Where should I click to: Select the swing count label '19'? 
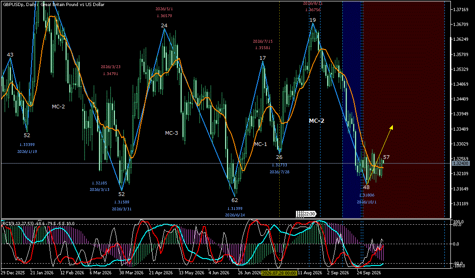pyautogui.click(x=313, y=20)
